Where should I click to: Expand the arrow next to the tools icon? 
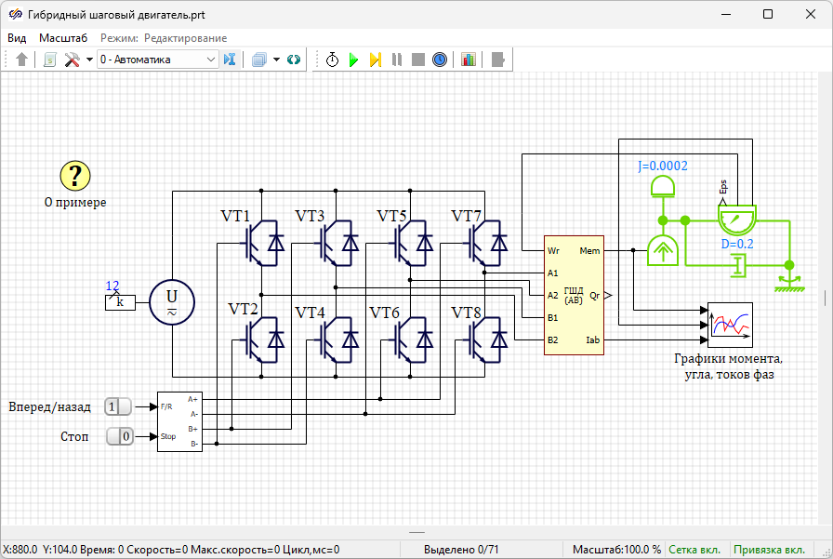click(89, 60)
